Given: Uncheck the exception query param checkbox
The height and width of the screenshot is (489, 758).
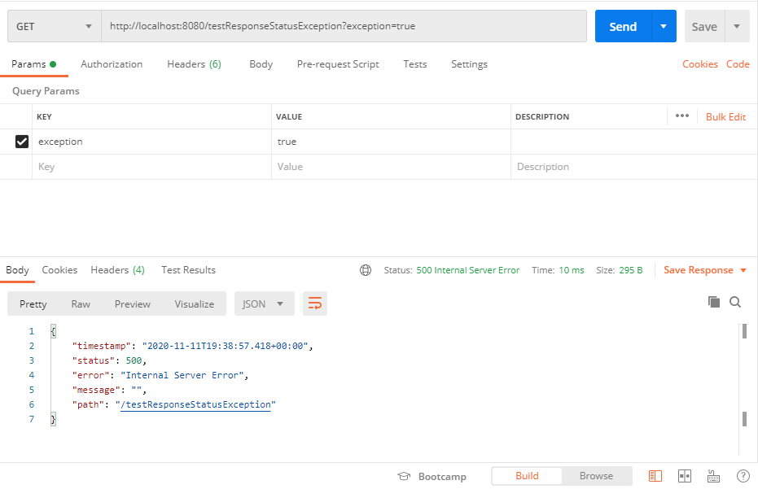Looking at the screenshot, I should pyautogui.click(x=22, y=142).
